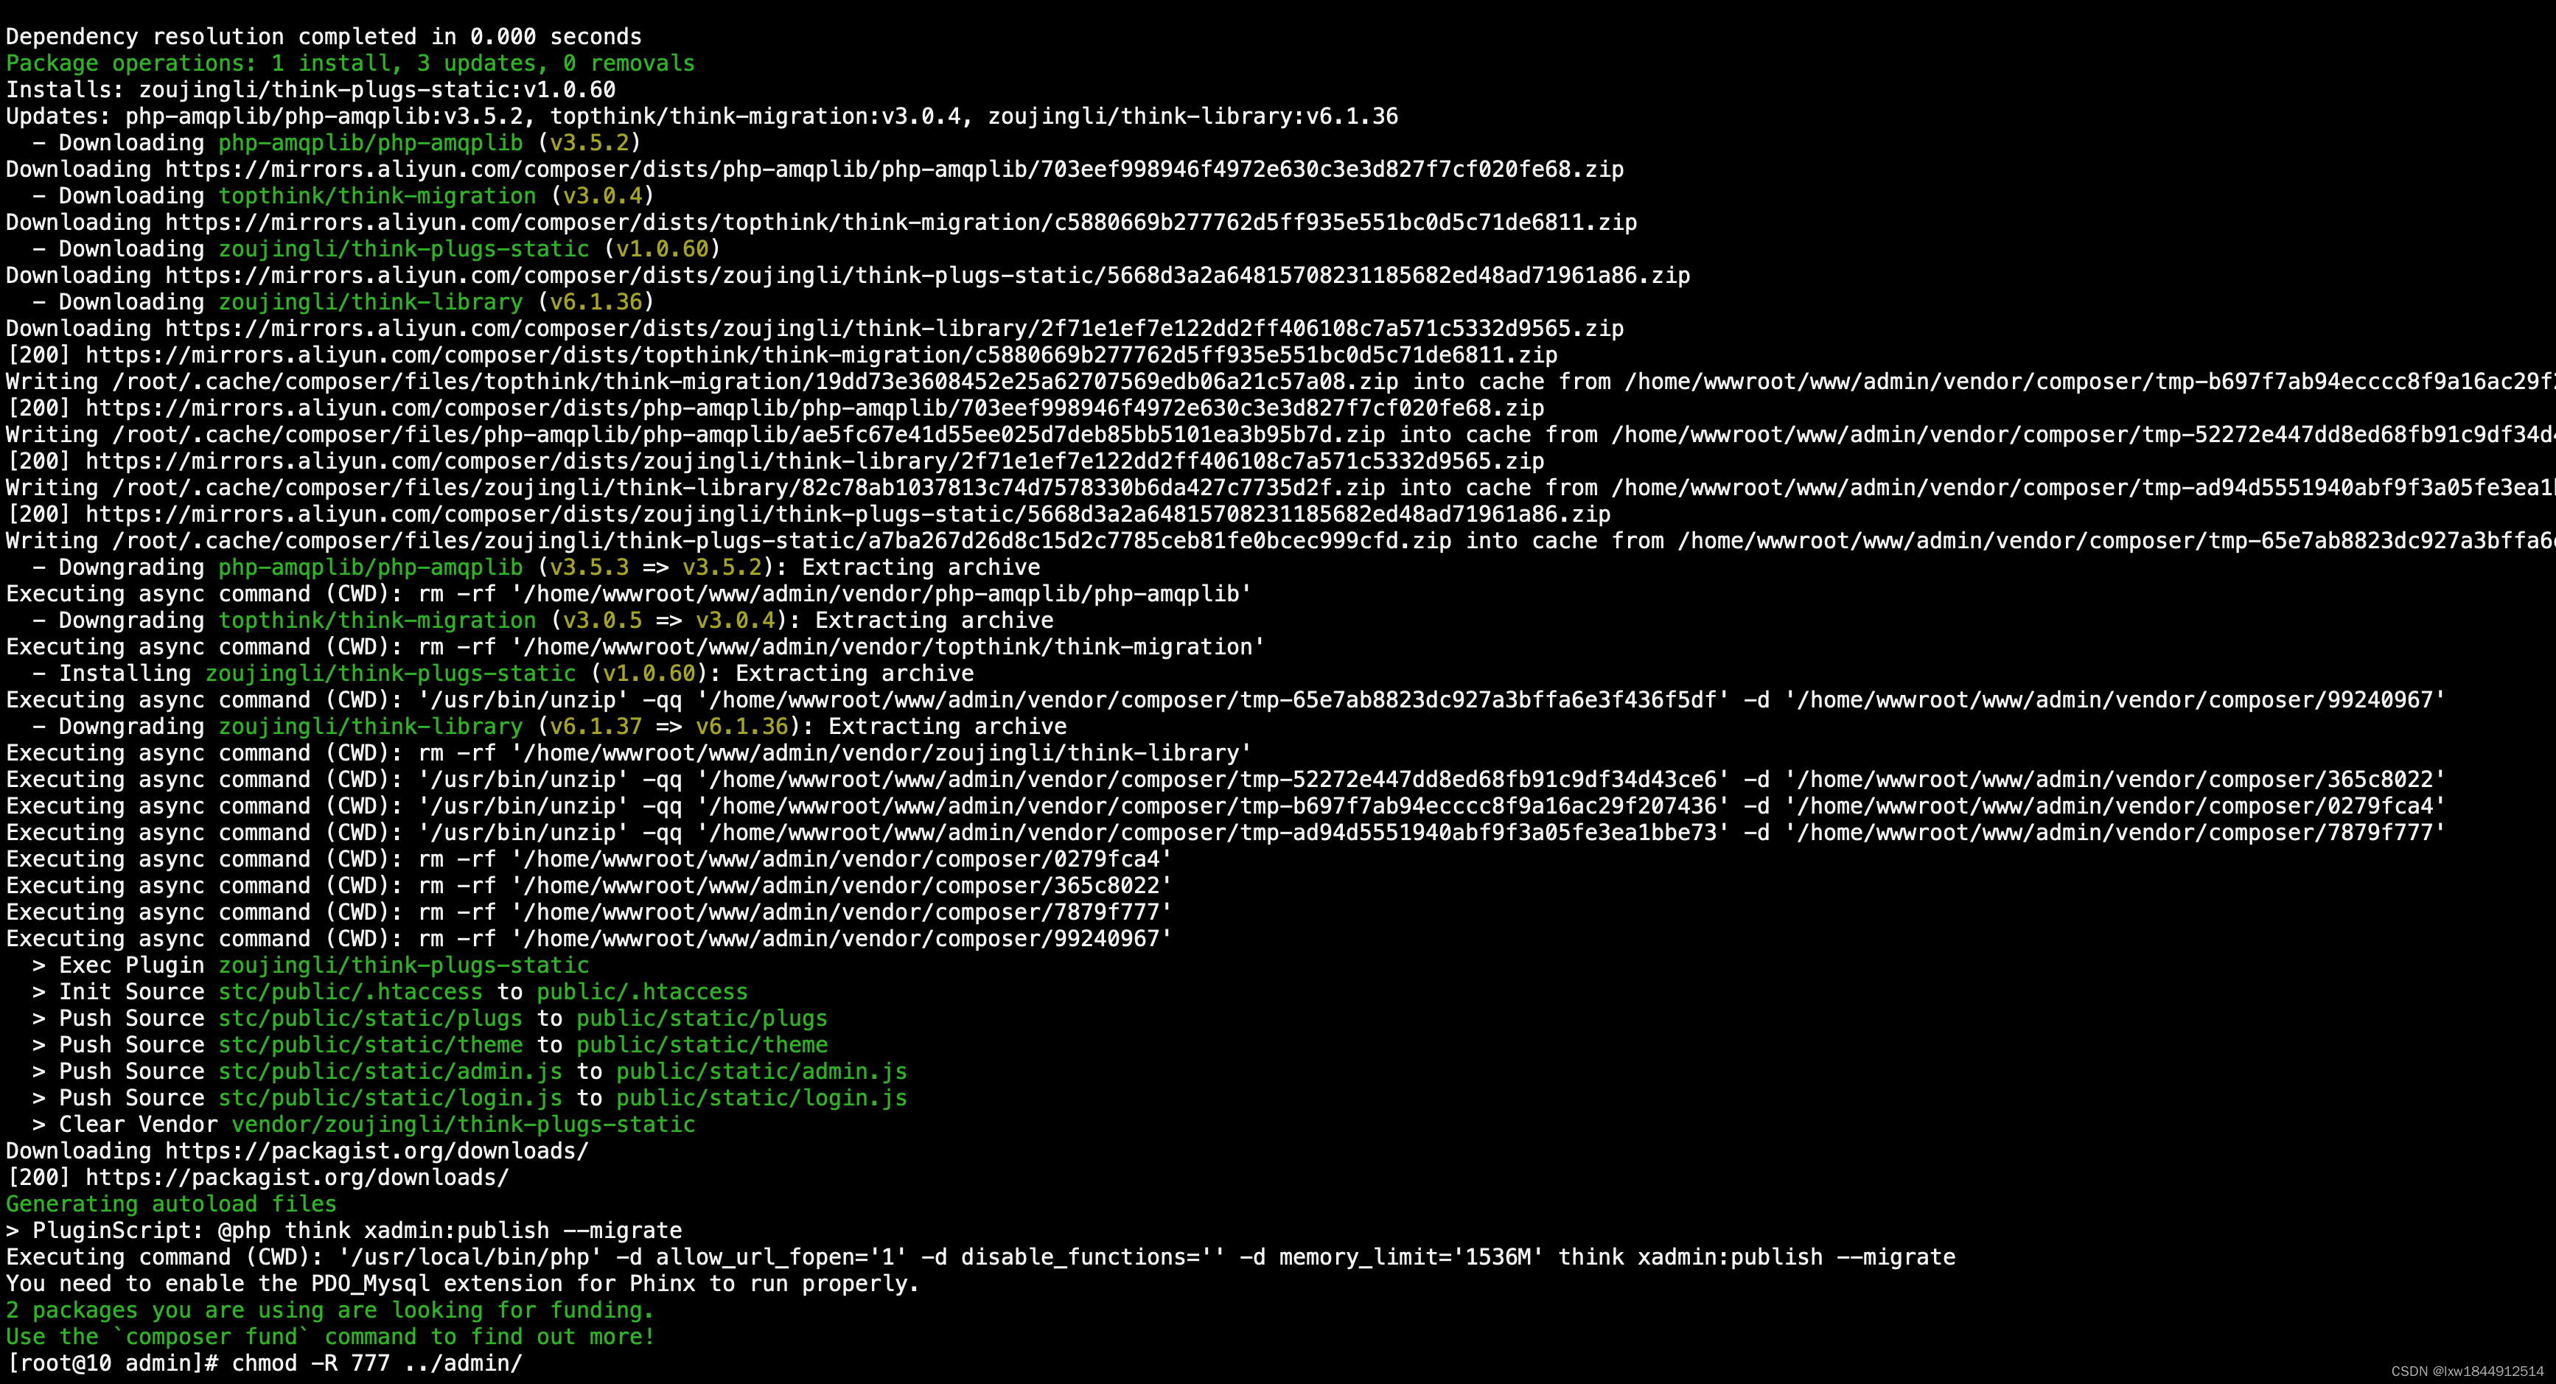This screenshot has width=2556, height=1384.
Task: Open the [200] php-amqplib zip response link
Action: (x=794, y=408)
